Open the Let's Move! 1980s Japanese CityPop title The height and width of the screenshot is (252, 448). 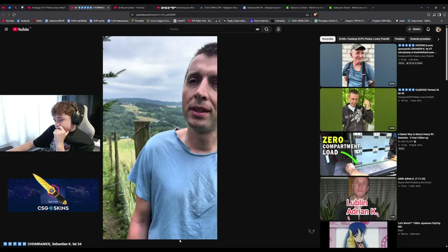(x=419, y=225)
